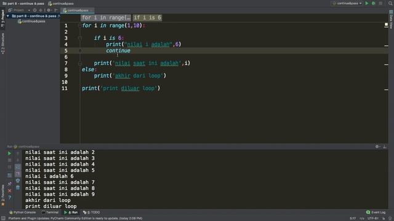Jump to warning stripe mark near line 4
This screenshot has height=221, width=394.
pyautogui.click(x=386, y=45)
